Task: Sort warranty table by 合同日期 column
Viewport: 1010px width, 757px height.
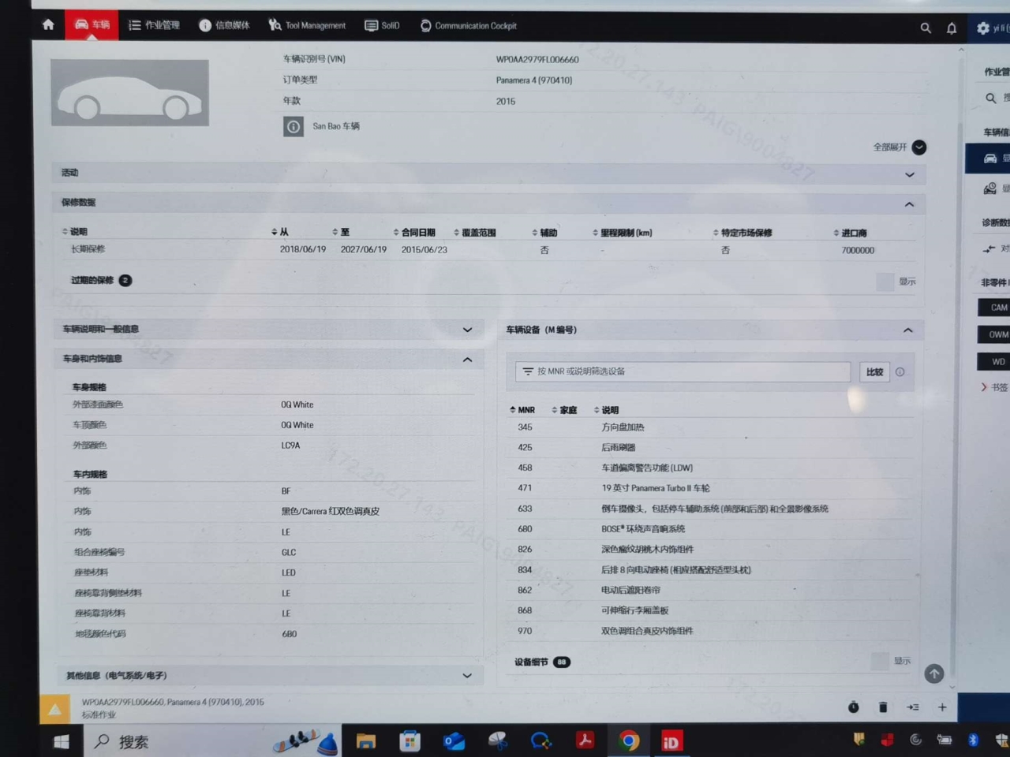Action: 414,233
